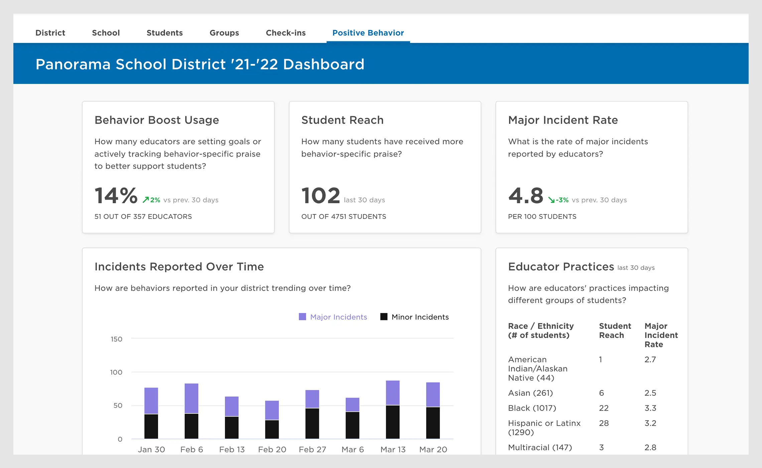Click the Mar 13 x-axis label

(393, 450)
